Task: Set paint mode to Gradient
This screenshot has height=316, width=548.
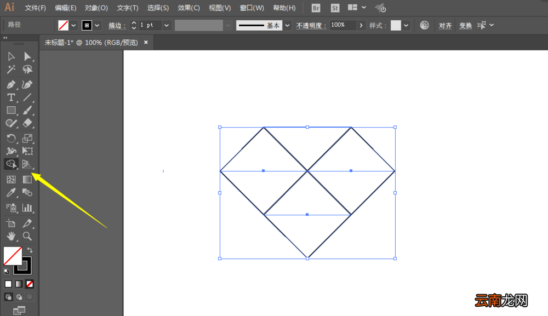Action: 19,284
